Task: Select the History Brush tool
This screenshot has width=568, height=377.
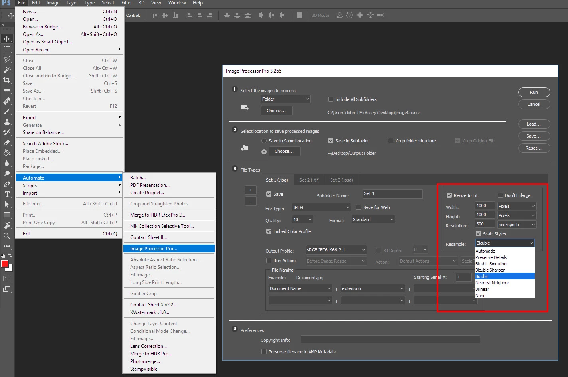Action: pos(7,132)
